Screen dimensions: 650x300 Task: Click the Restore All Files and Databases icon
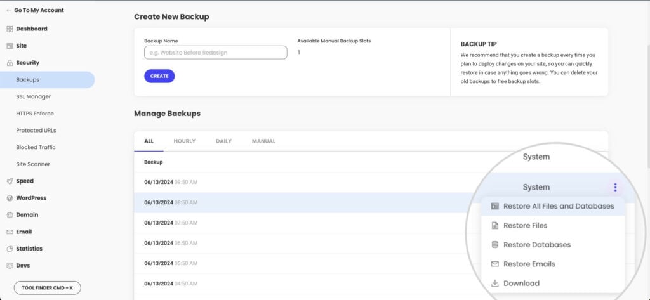(x=494, y=206)
